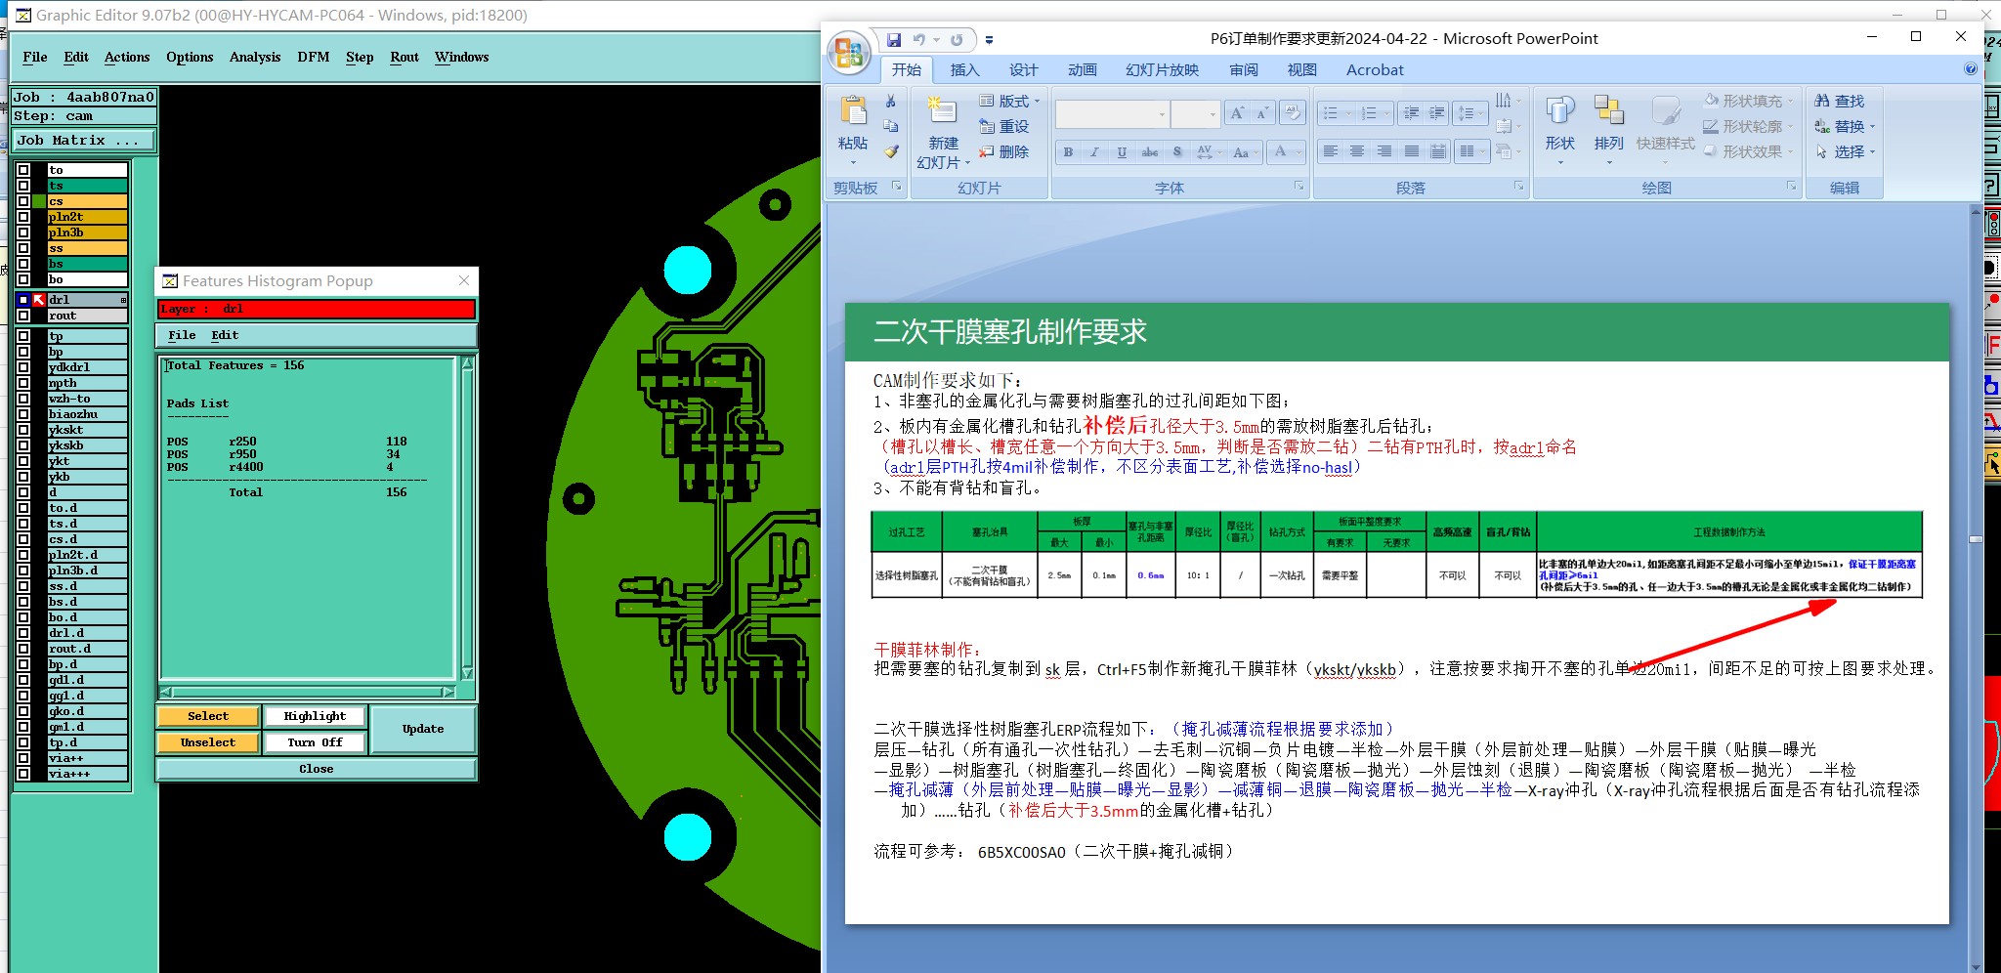2001x973 pixels.
Task: Click the Cut scissors icon
Action: click(x=890, y=101)
